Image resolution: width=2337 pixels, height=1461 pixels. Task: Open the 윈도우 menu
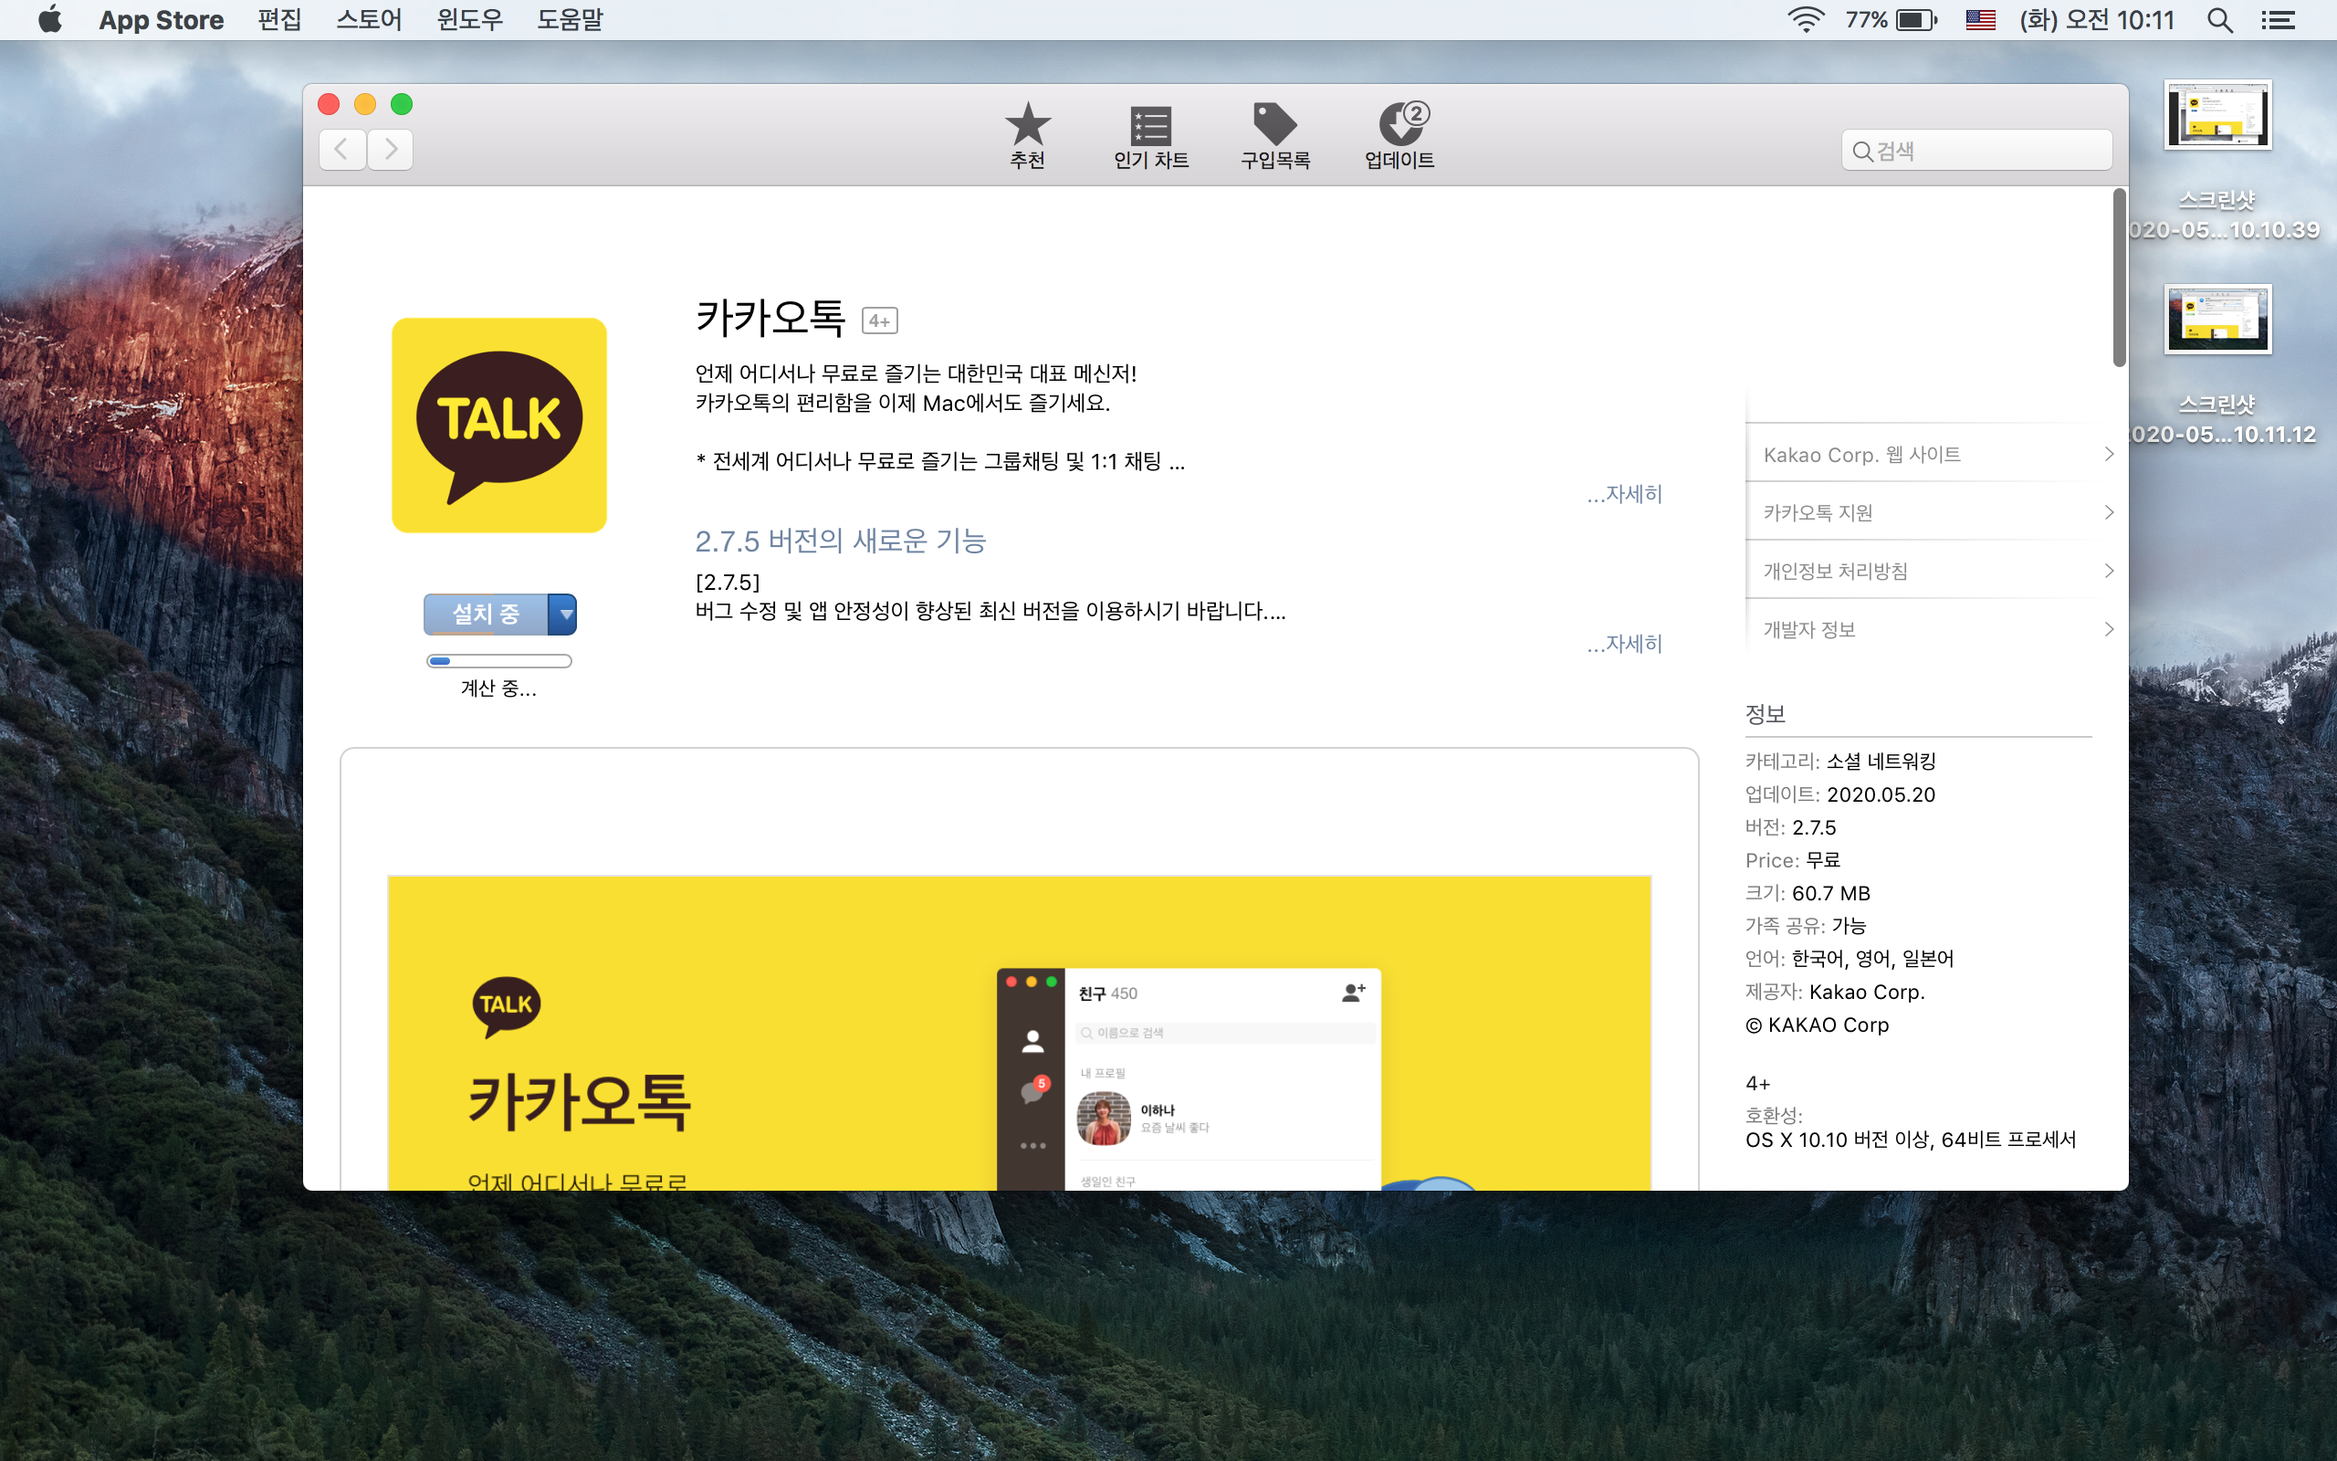coord(469,19)
